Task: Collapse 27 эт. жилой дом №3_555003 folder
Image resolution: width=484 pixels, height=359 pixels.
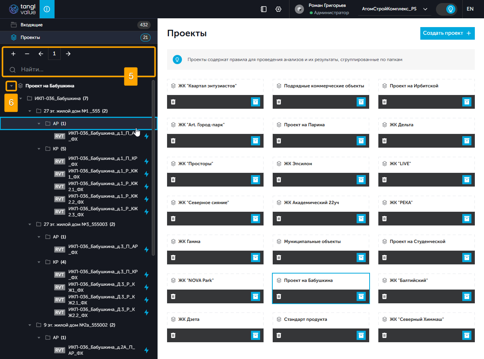Action: pyautogui.click(x=30, y=224)
